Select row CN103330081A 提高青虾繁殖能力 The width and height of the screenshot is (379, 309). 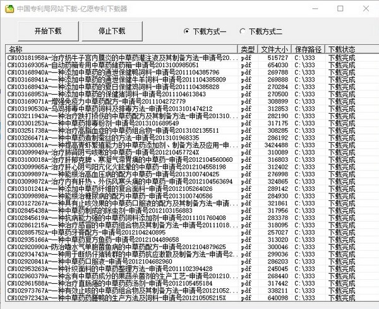point(192,145)
